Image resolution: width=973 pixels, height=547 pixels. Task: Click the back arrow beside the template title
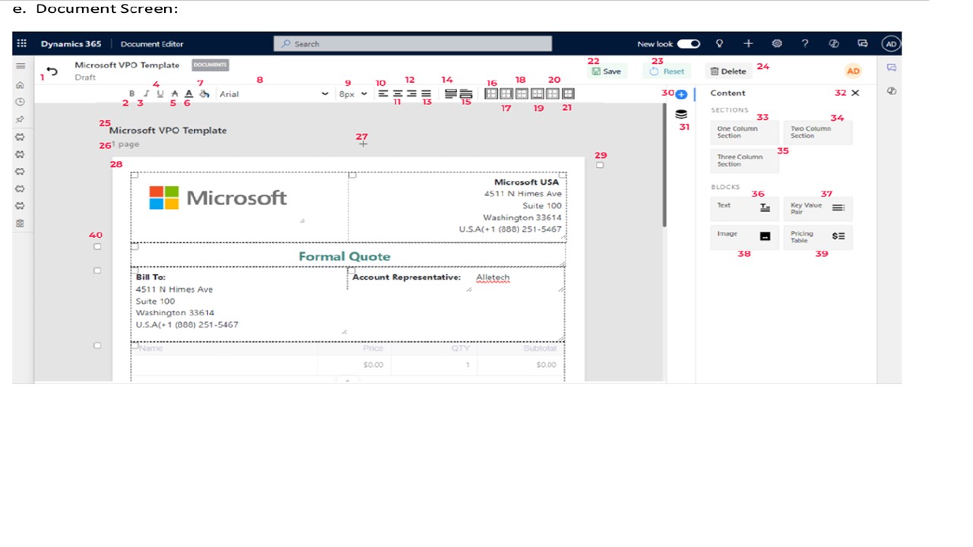pyautogui.click(x=52, y=71)
